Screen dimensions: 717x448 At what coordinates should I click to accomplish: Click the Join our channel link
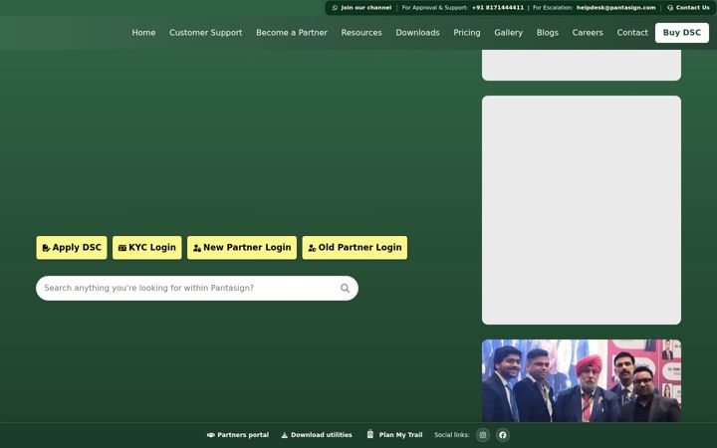361,8
